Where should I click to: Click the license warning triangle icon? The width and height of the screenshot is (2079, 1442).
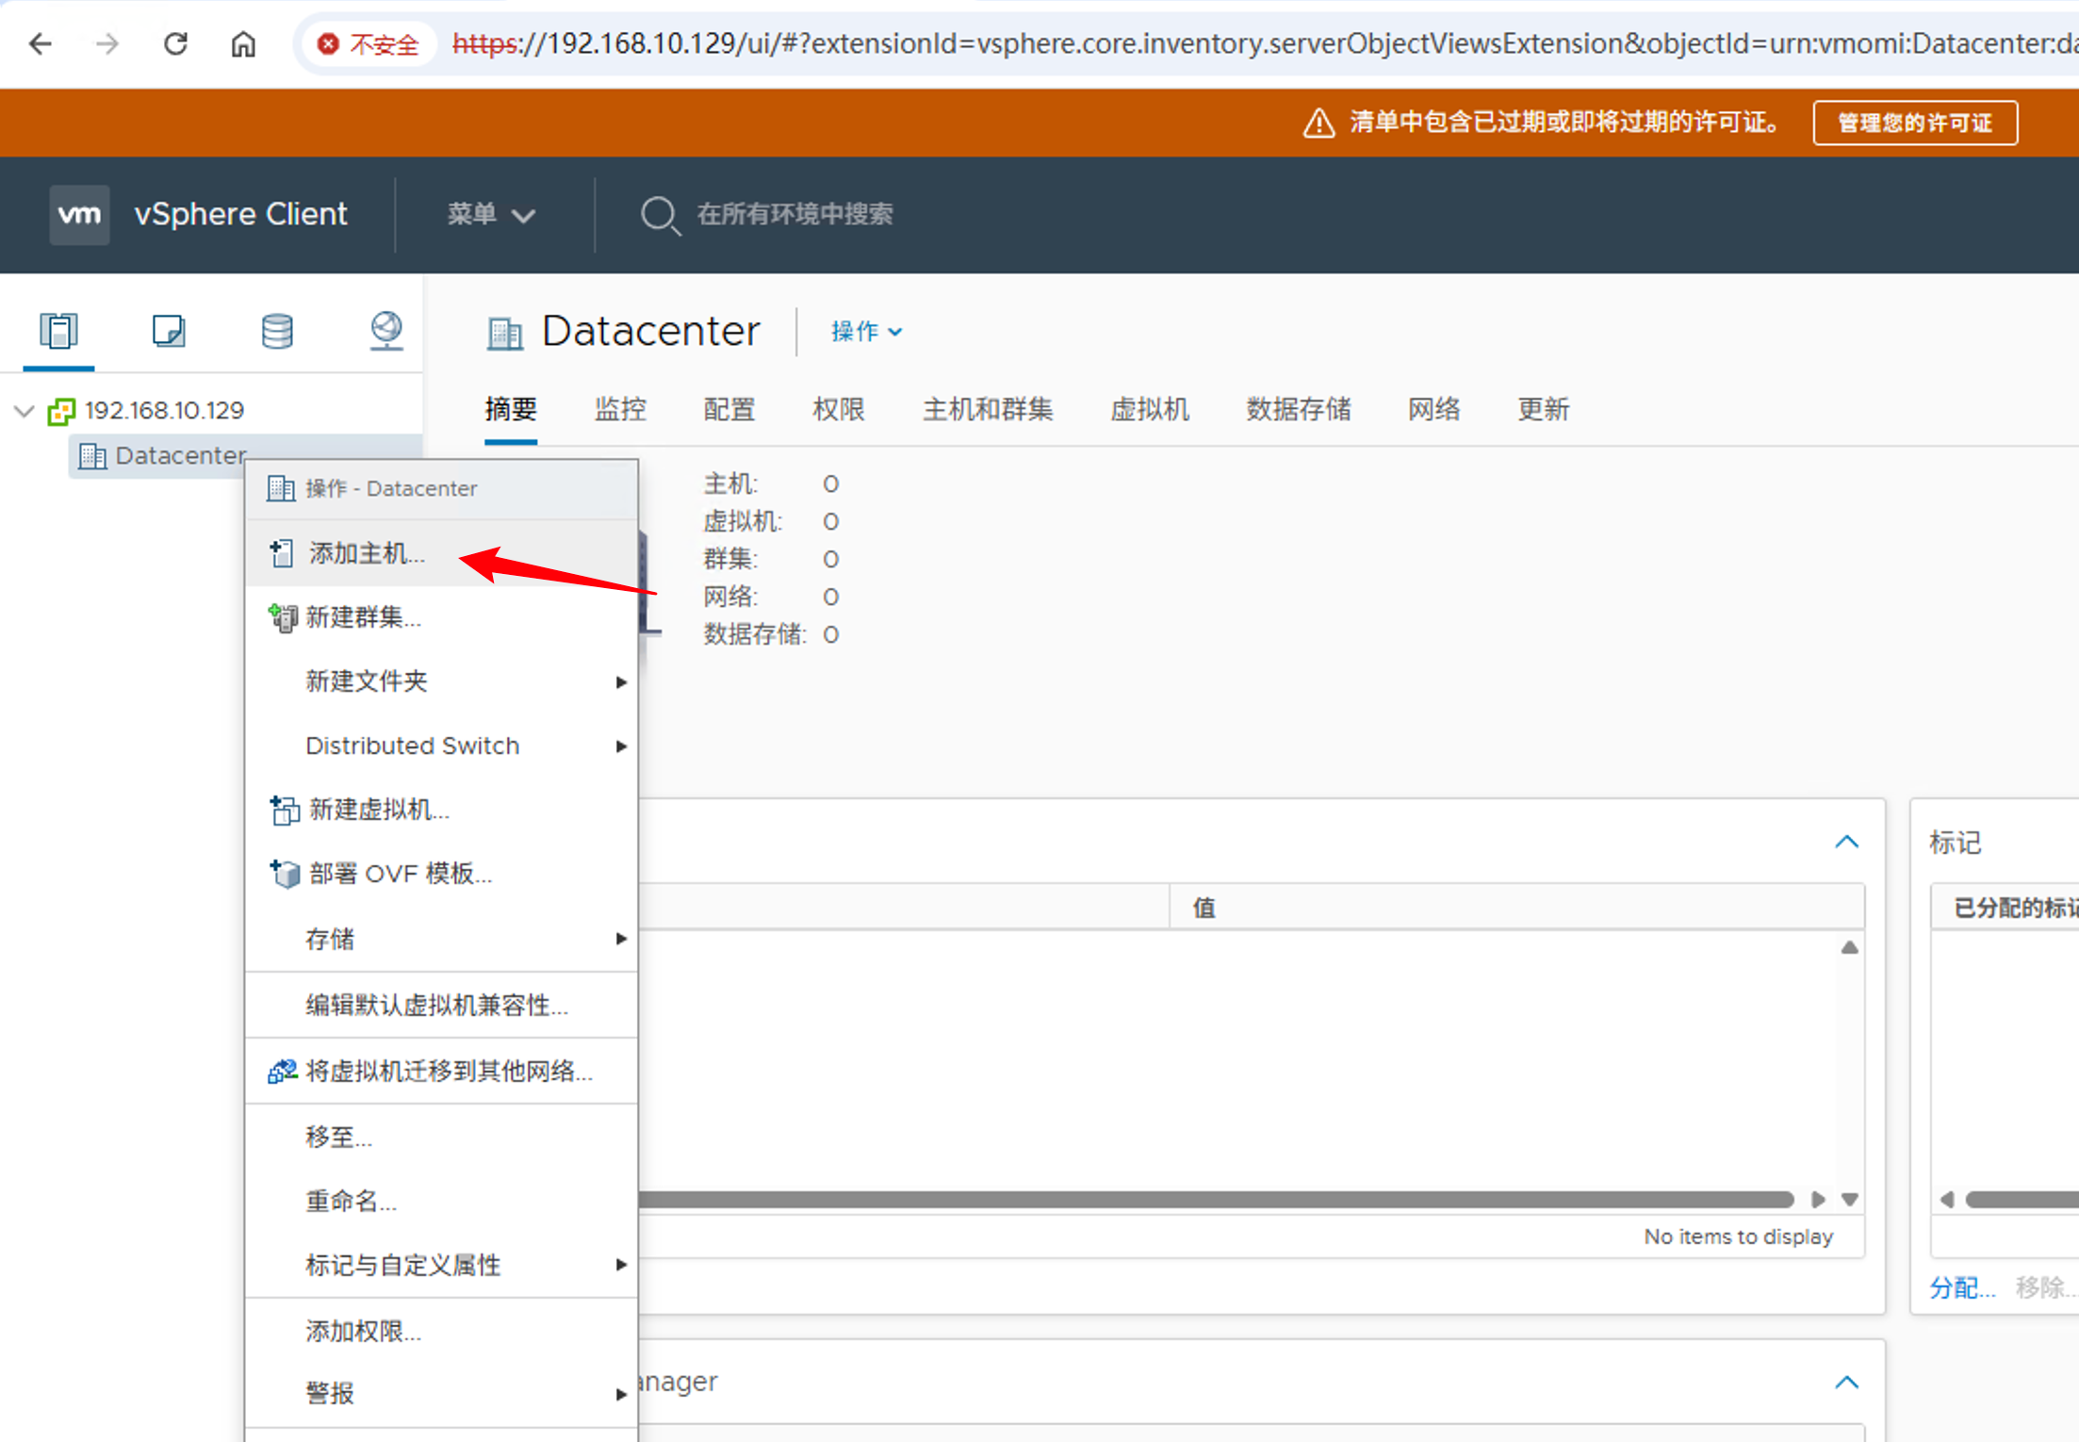coord(1318,123)
